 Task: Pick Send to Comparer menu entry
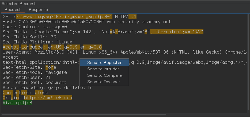click(x=105, y=75)
